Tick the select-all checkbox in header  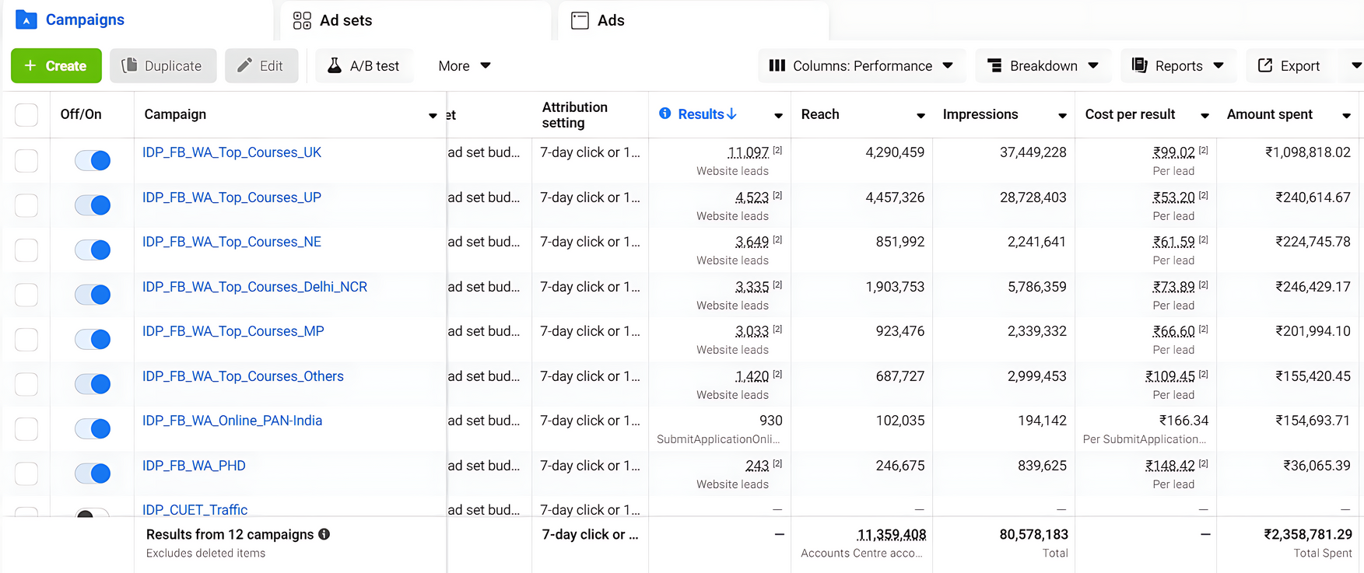[x=26, y=115]
